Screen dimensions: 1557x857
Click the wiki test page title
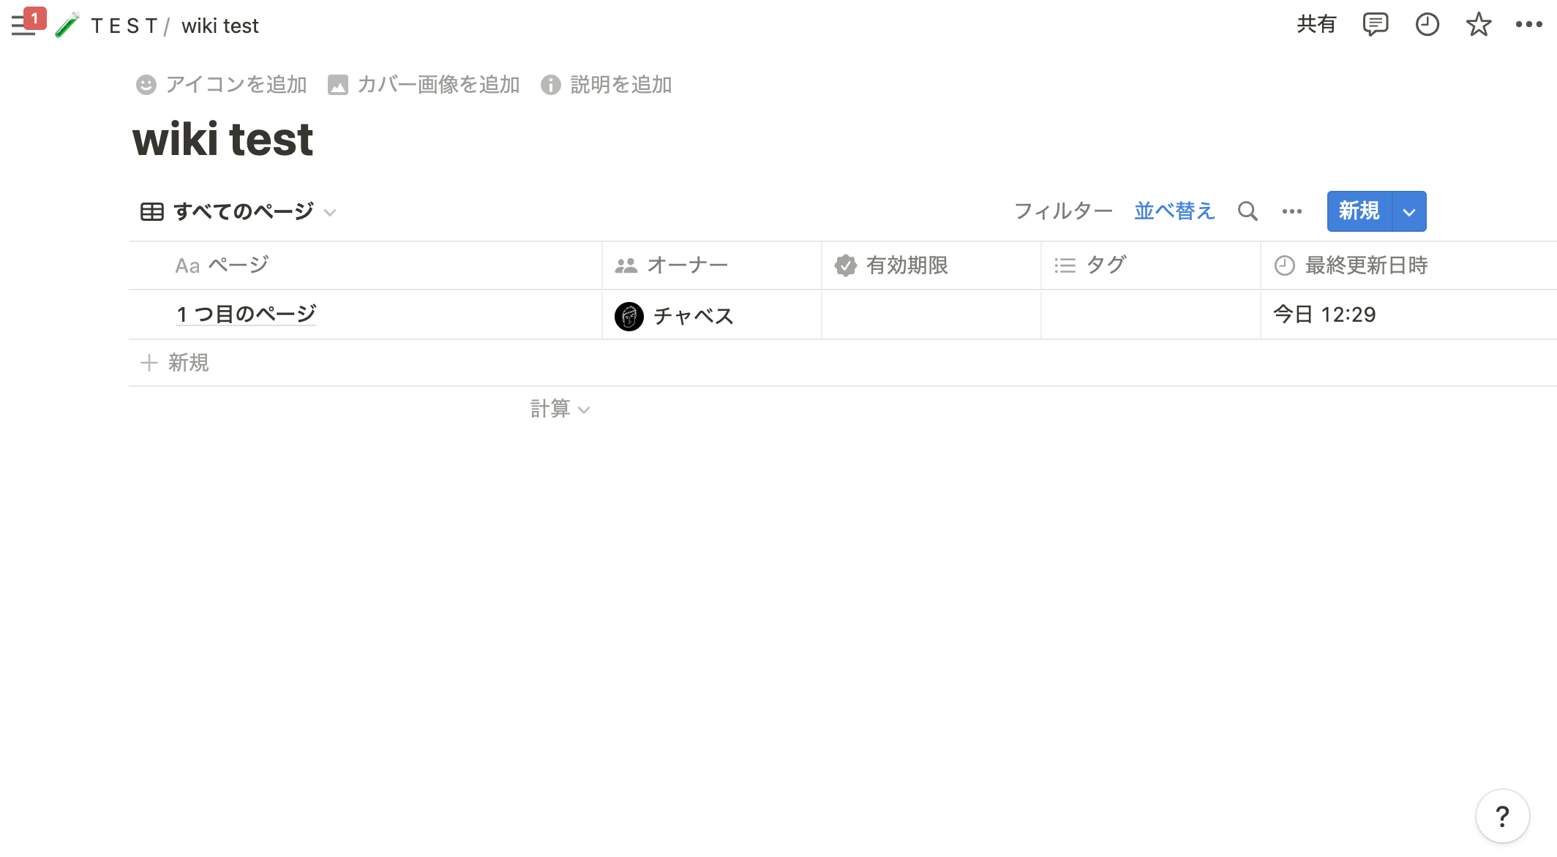(x=223, y=139)
